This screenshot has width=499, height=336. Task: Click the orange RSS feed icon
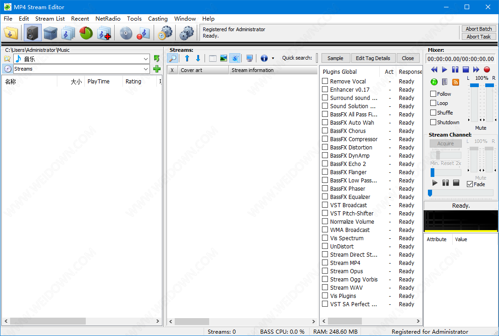point(456,82)
